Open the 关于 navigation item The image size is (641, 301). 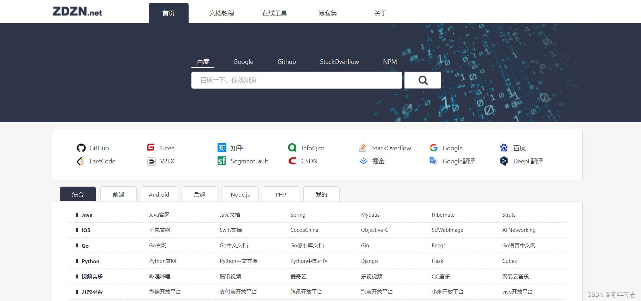click(x=380, y=13)
